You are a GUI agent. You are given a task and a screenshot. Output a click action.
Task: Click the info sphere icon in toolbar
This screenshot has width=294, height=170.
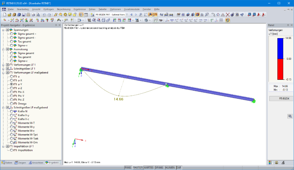point(232,15)
